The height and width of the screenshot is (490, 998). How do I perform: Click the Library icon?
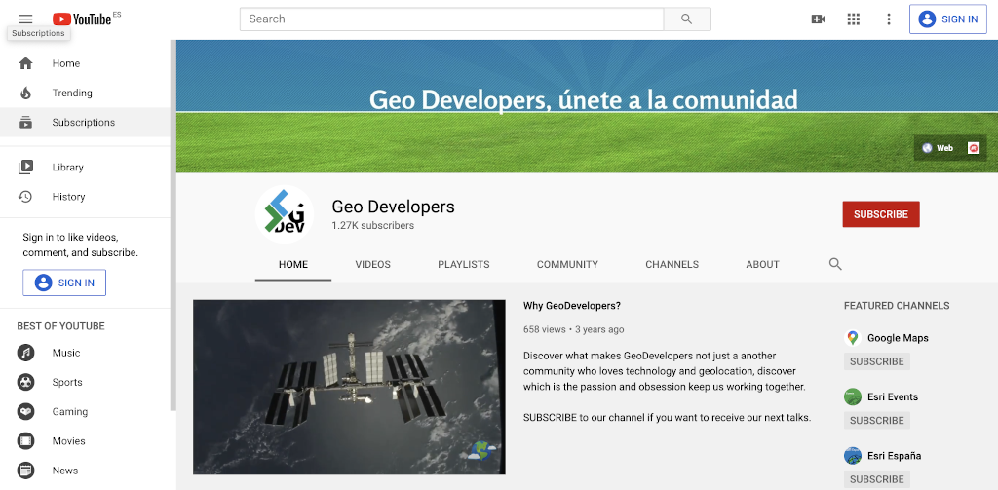25,168
